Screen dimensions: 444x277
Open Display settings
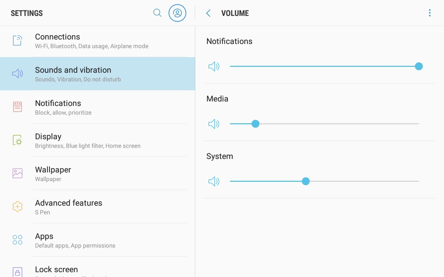tap(97, 140)
